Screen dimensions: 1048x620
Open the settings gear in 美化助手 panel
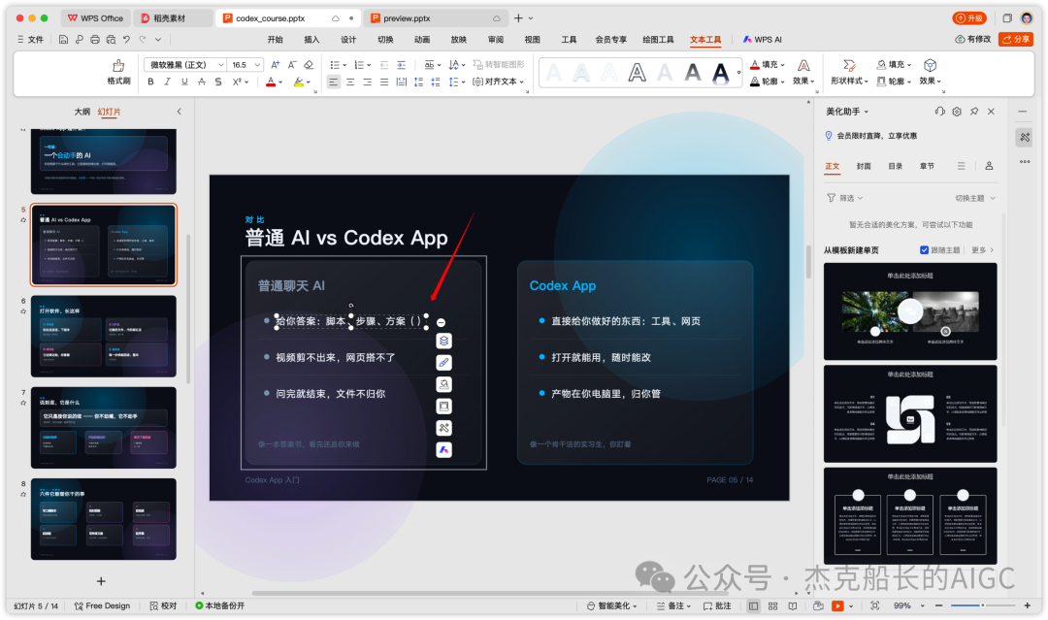957,112
